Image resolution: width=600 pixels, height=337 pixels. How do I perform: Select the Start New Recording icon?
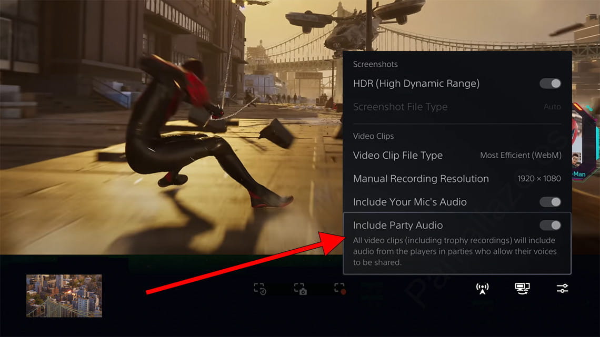340,289
